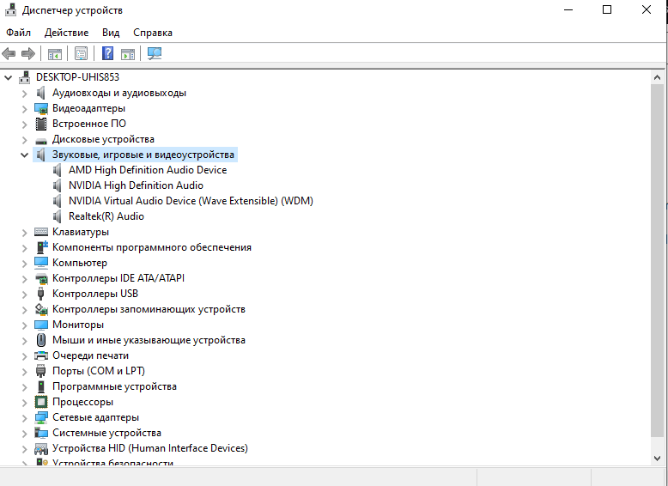
Task: Close the Диспетчер устройств window
Action: 647,9
